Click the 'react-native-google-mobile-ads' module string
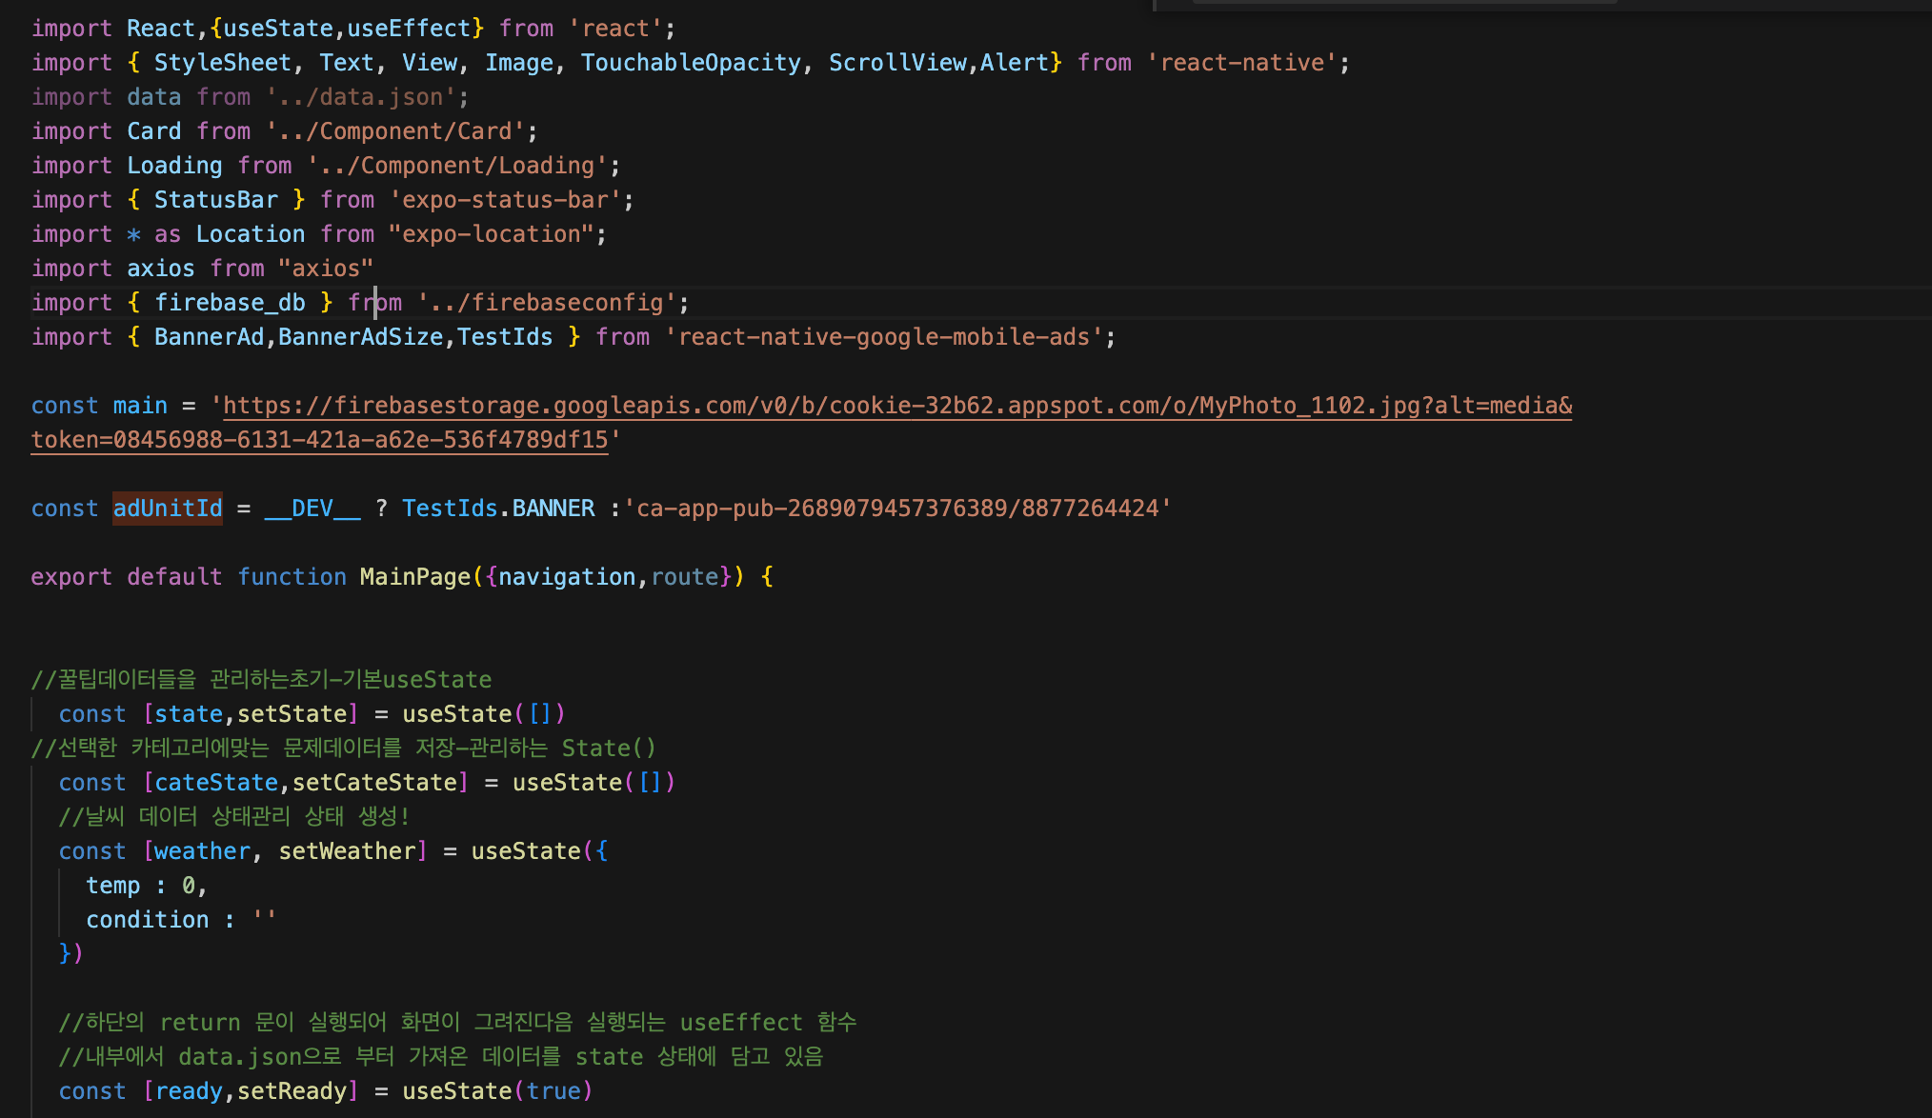The image size is (1932, 1118). pyautogui.click(x=884, y=337)
